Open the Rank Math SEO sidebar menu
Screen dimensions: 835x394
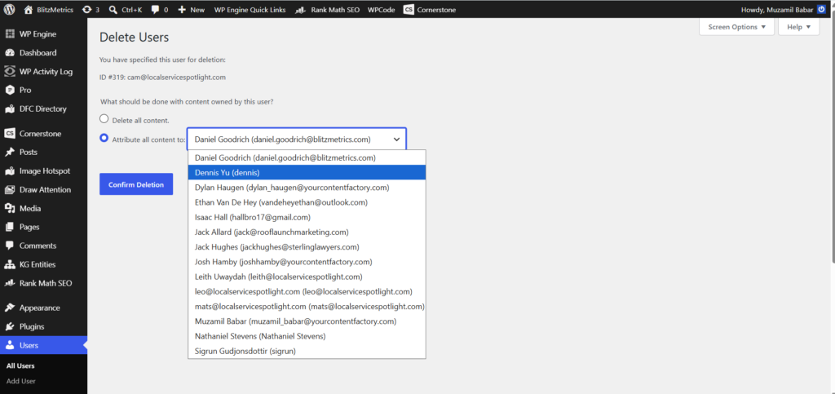pyautogui.click(x=44, y=283)
